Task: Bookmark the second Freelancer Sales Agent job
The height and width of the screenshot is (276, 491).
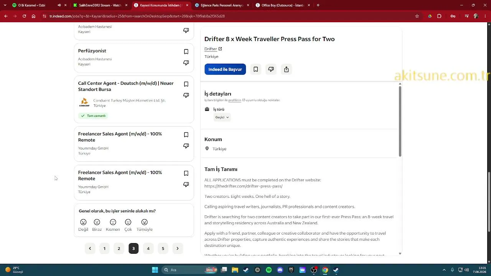Action: tap(186, 173)
